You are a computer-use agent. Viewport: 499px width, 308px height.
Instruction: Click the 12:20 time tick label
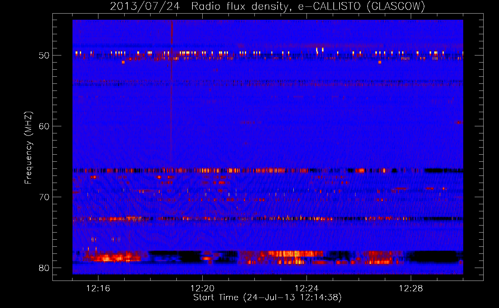click(202, 289)
